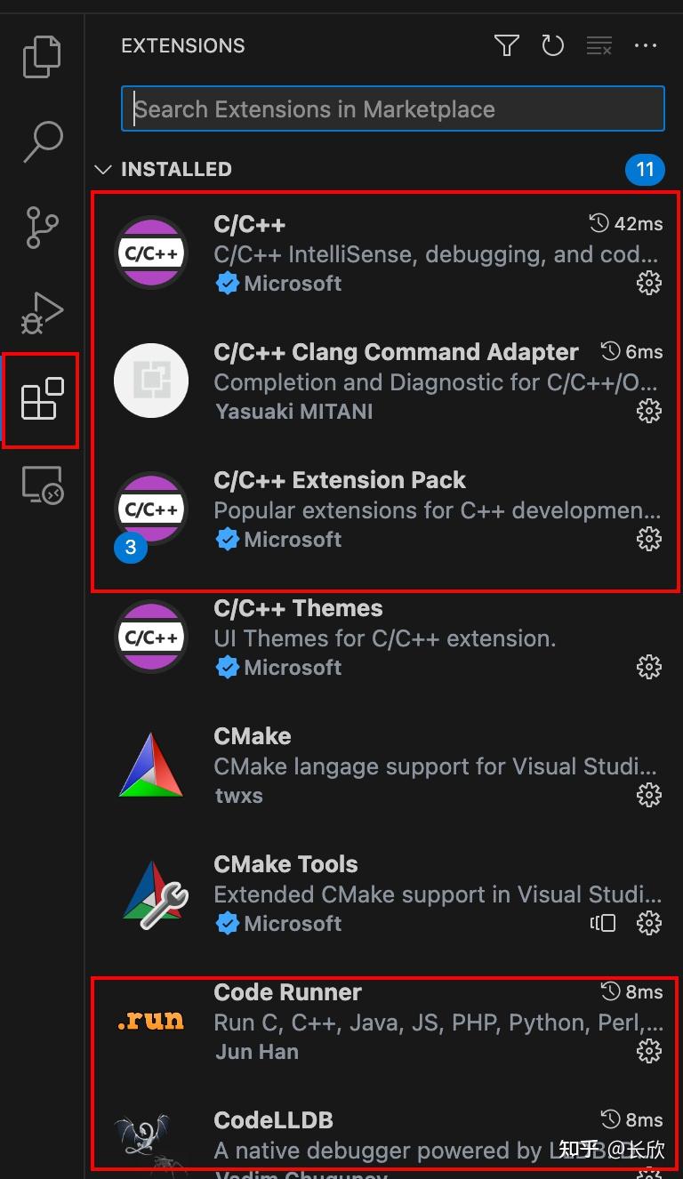Expand CMake Tools extension options gear
This screenshot has width=683, height=1179.
click(x=648, y=923)
